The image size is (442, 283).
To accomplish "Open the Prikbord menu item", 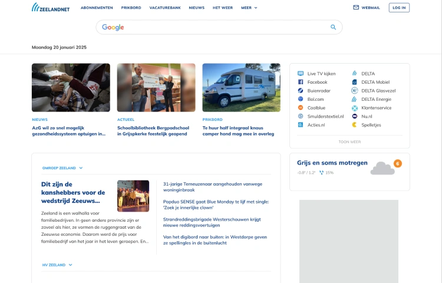I will [x=131, y=8].
